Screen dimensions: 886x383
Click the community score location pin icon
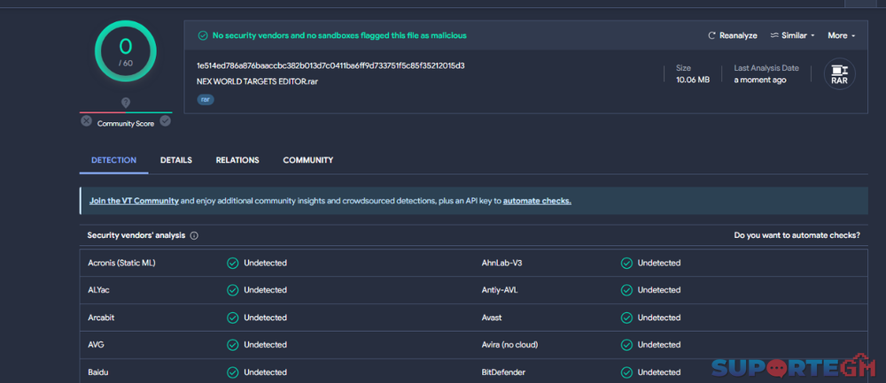click(x=126, y=103)
